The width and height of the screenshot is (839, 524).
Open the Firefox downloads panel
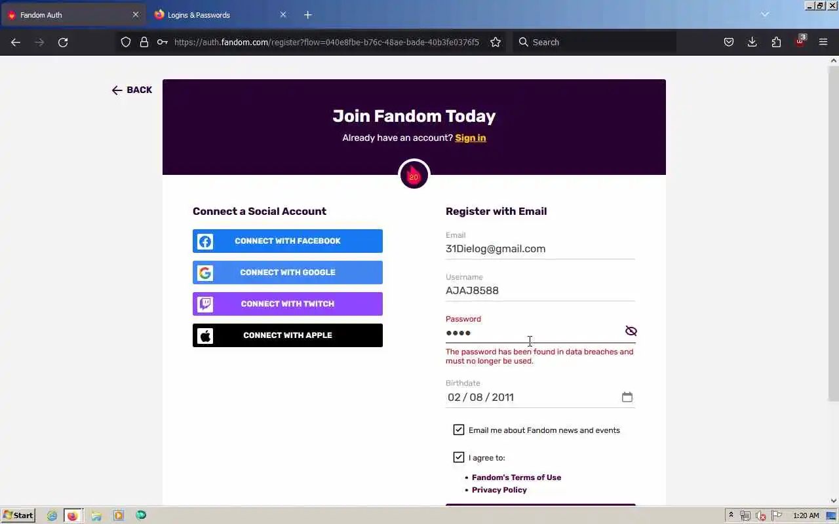tap(752, 42)
